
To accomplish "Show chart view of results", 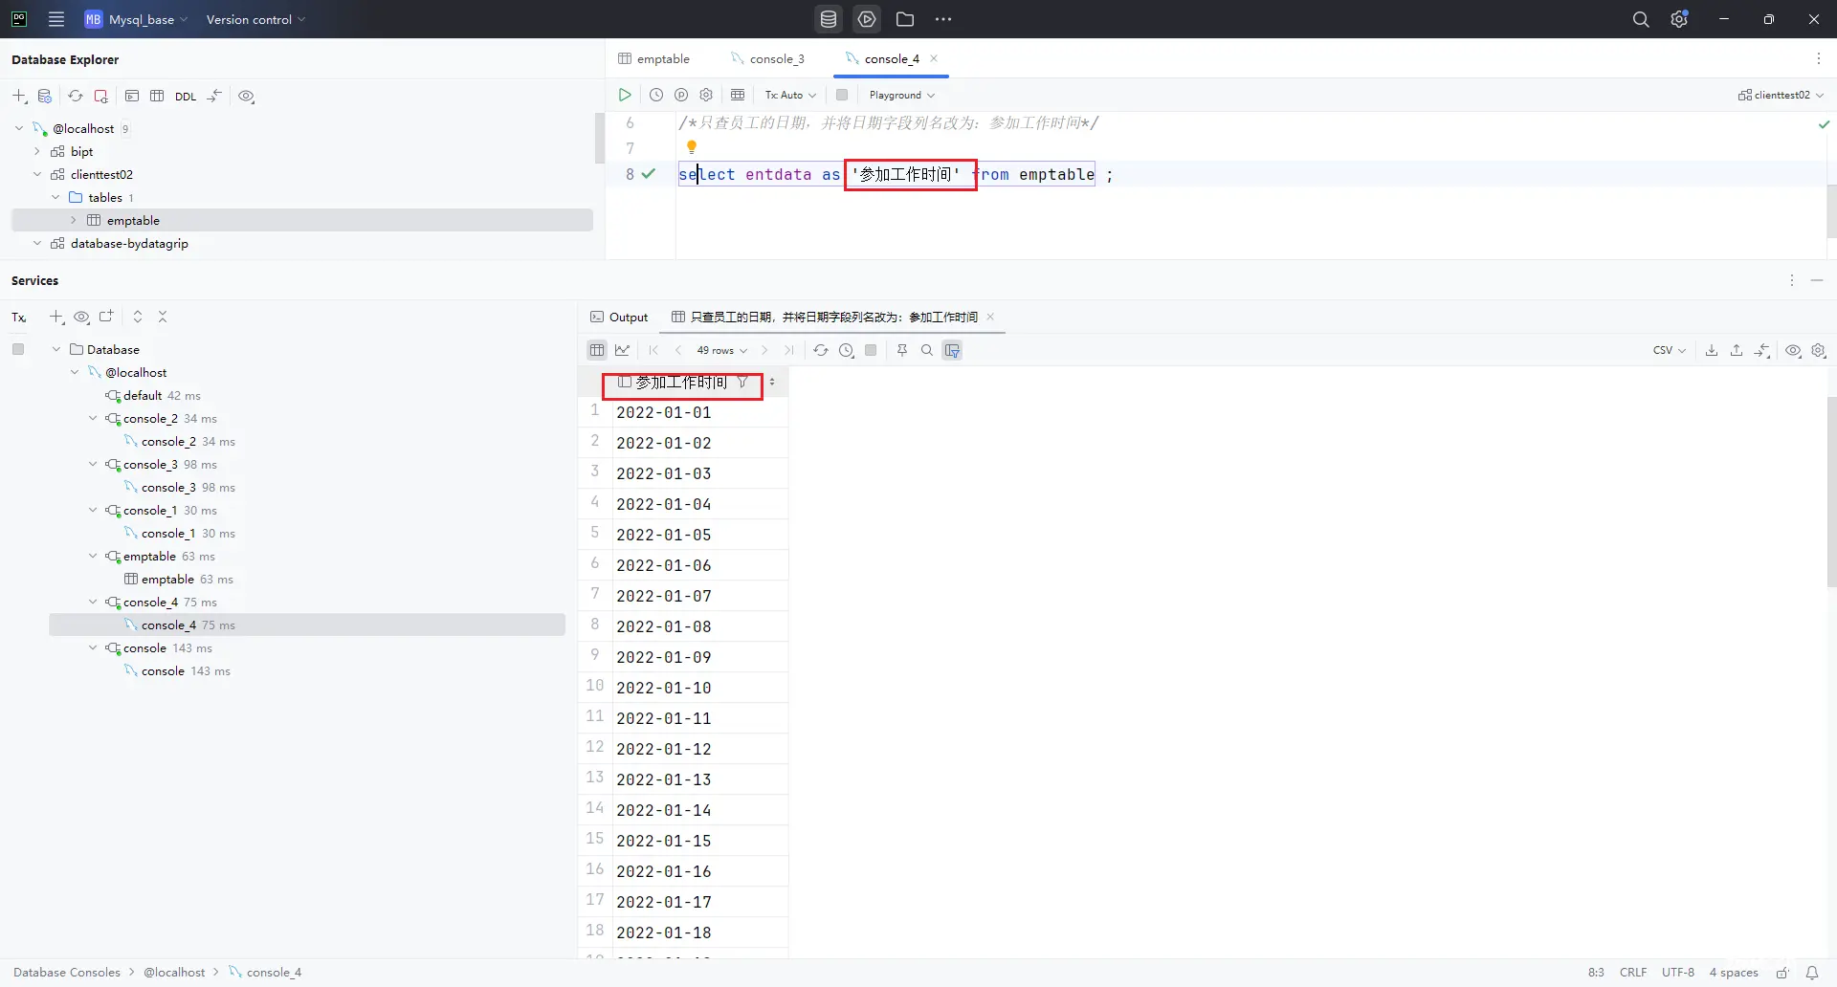I will (x=623, y=350).
